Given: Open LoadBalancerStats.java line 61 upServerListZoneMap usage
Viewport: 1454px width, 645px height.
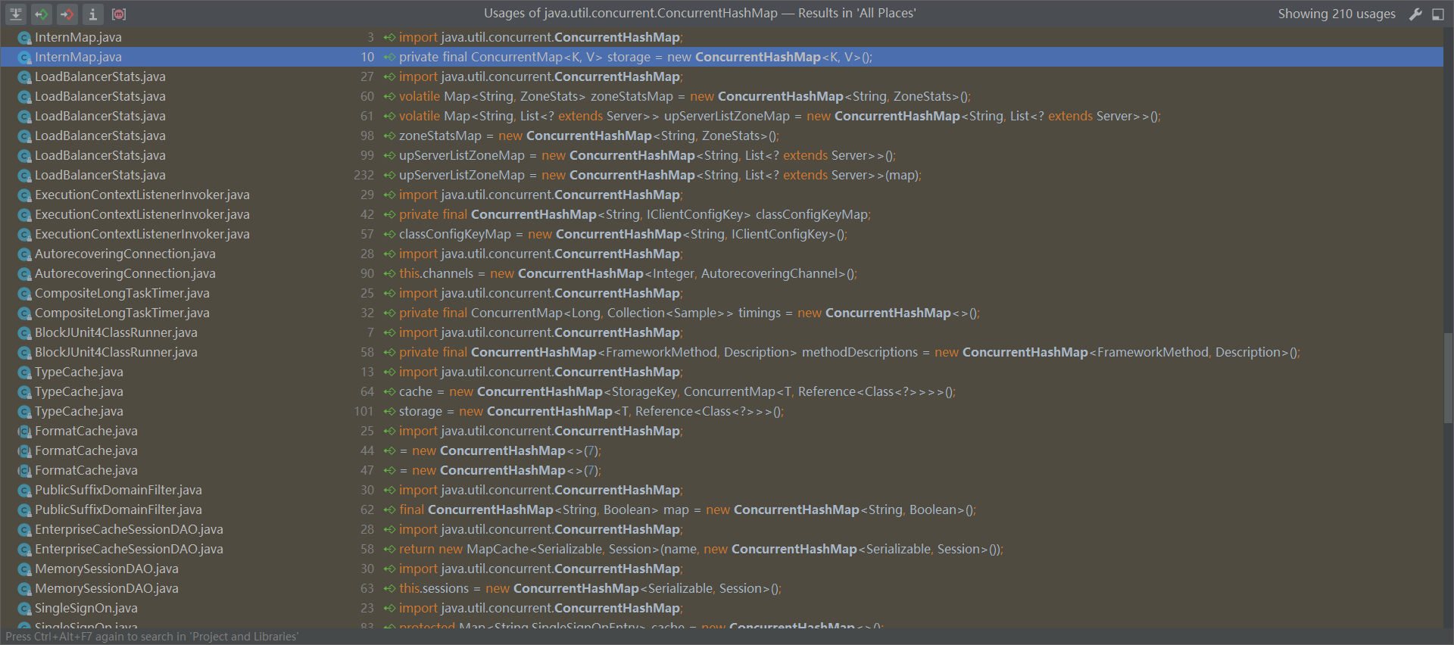Looking at the screenshot, I should click(x=722, y=116).
